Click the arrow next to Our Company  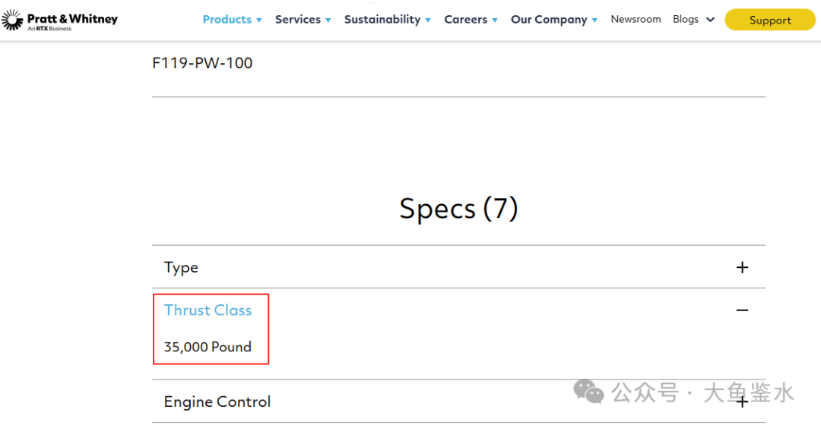pyautogui.click(x=594, y=20)
